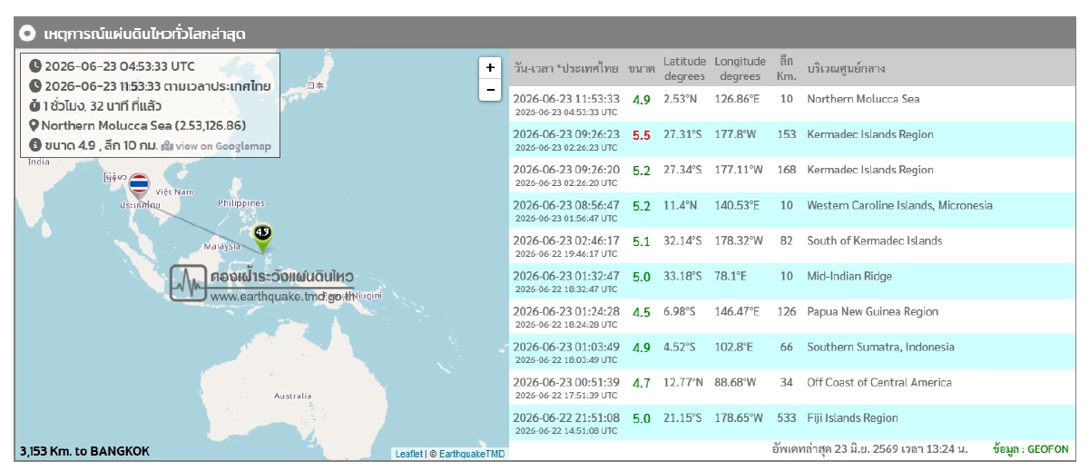Select the Kermadec Islands Region row with depth 153

790,140
